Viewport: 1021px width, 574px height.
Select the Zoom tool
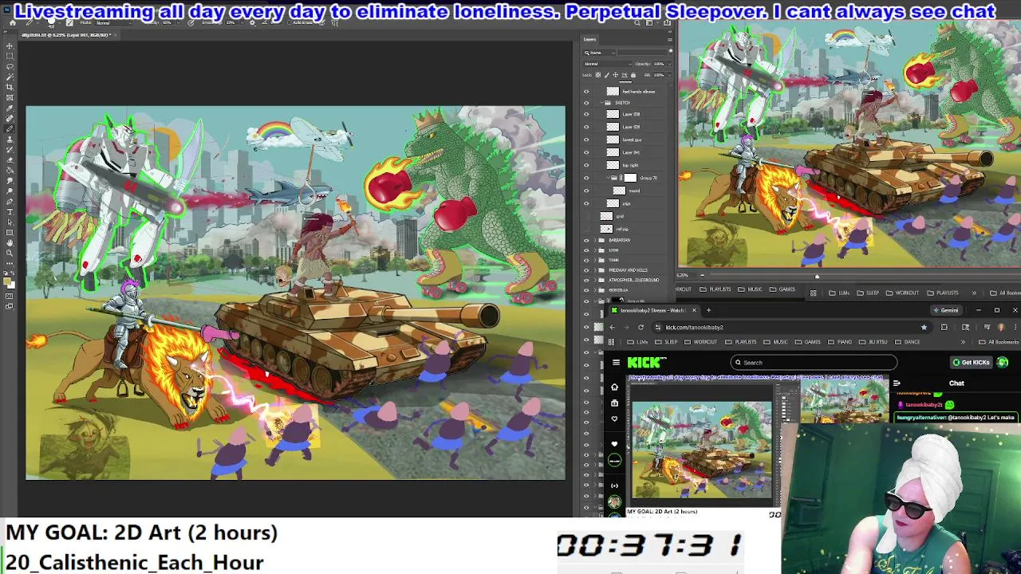click(x=10, y=253)
